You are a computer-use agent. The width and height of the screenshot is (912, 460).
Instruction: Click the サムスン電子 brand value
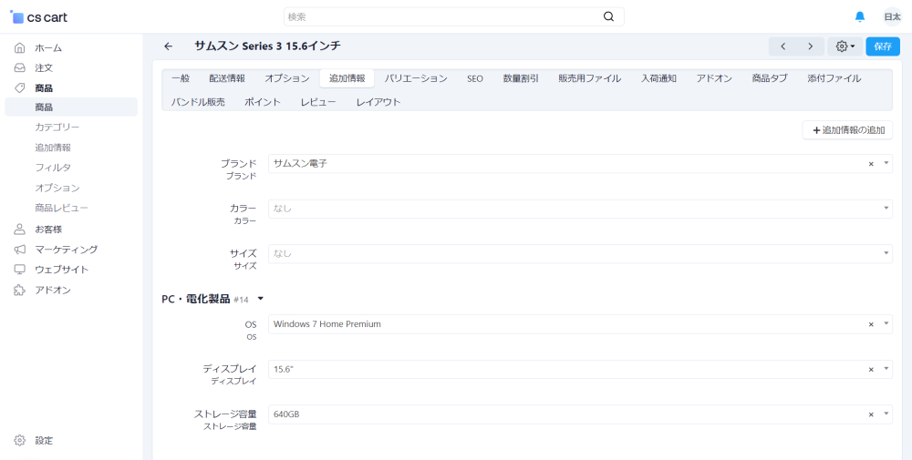300,164
